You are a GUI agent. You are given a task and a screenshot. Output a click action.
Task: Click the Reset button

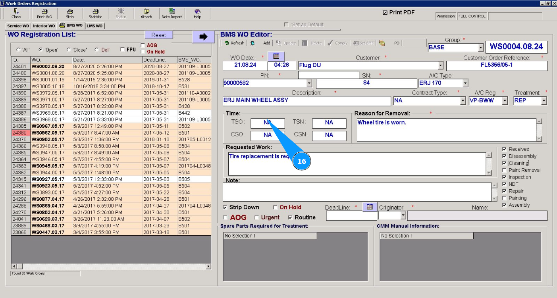[x=158, y=35]
